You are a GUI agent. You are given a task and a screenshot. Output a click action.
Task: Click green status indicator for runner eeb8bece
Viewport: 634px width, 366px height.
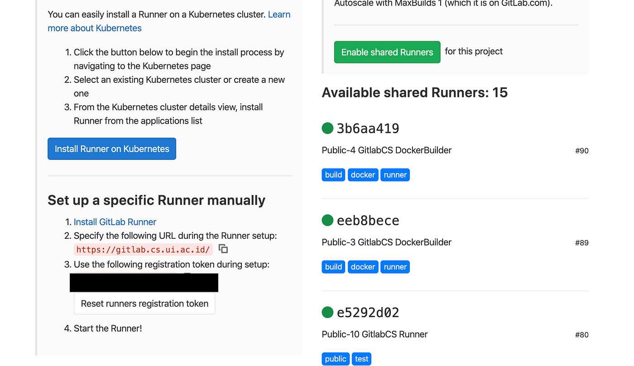click(x=327, y=220)
